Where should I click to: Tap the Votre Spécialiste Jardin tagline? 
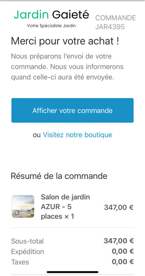click(52, 26)
